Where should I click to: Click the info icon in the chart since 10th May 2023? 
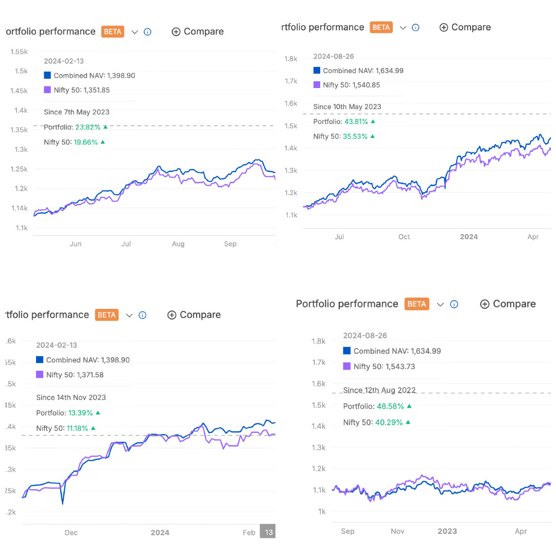pyautogui.click(x=416, y=28)
